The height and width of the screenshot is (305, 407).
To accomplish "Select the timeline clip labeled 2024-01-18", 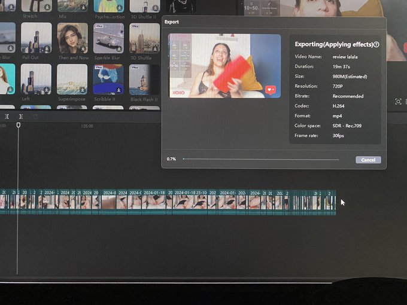I will (x=154, y=202).
